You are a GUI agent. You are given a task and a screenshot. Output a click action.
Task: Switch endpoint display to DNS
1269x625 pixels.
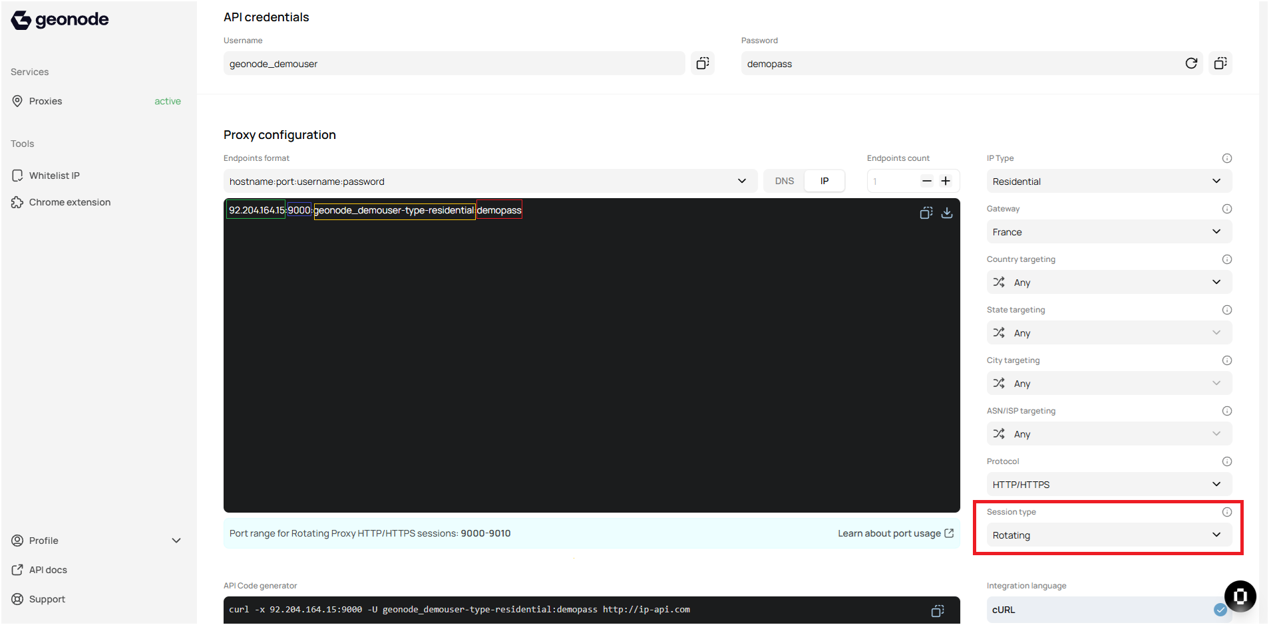[785, 181]
